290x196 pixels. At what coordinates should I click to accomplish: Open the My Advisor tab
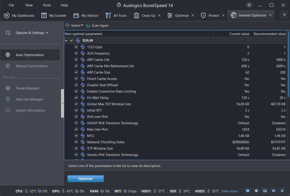[86, 16]
